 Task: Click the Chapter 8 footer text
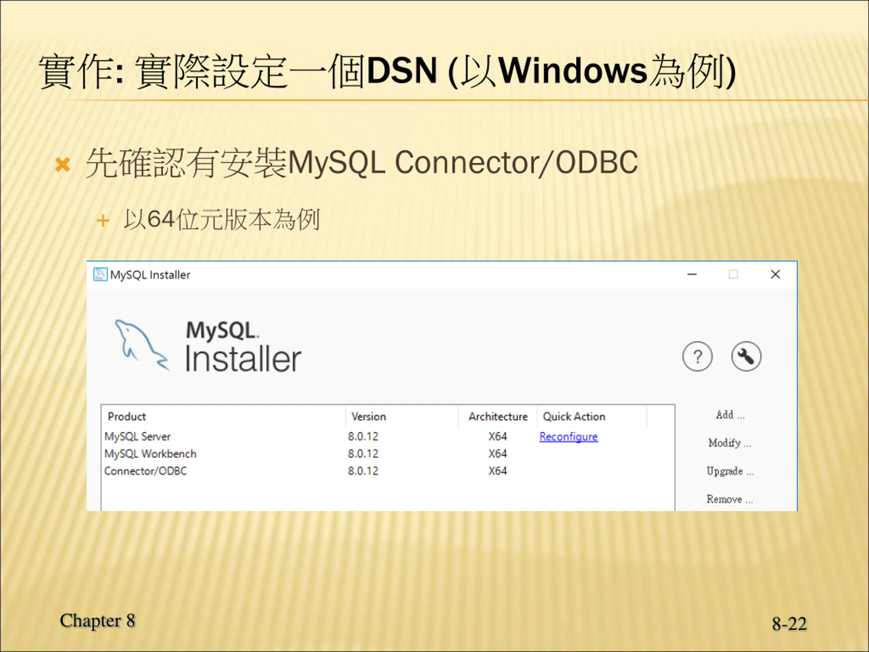pyautogui.click(x=97, y=621)
